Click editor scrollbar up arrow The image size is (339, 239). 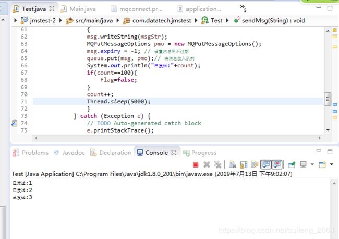click(328, 30)
